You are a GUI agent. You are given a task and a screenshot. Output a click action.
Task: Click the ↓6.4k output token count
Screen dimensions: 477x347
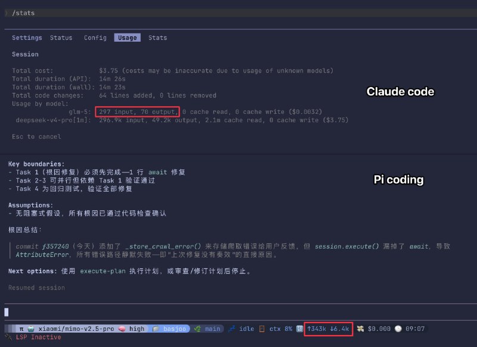coord(339,329)
